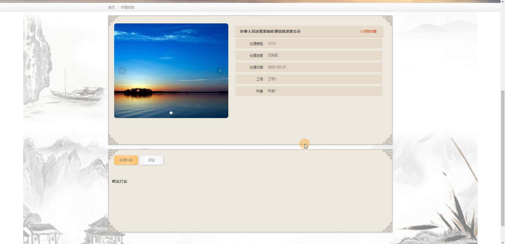
Task: Click the value 工号1
Action: pos(272,79)
